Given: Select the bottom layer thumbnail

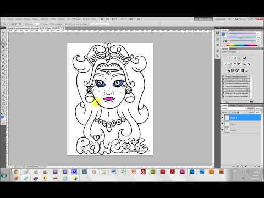Looking at the screenshot, I should click(227, 130).
